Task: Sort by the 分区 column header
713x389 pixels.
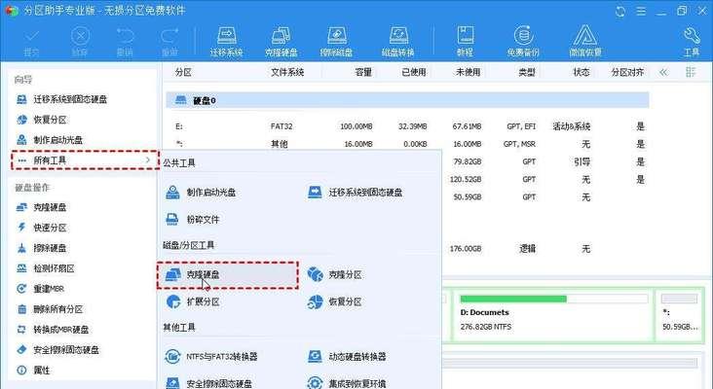Action: click(183, 72)
